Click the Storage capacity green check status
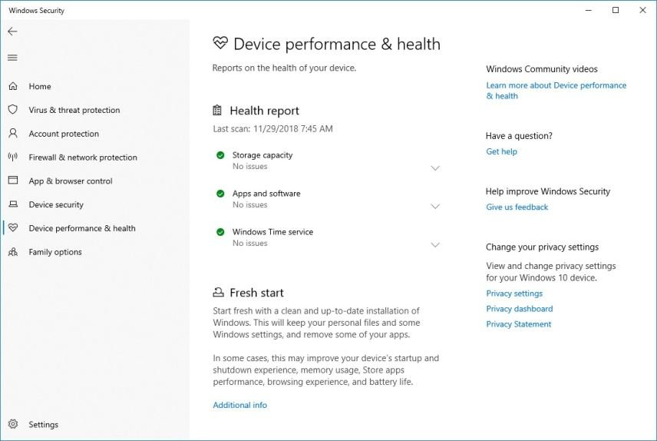This screenshot has width=657, height=441. [x=220, y=155]
